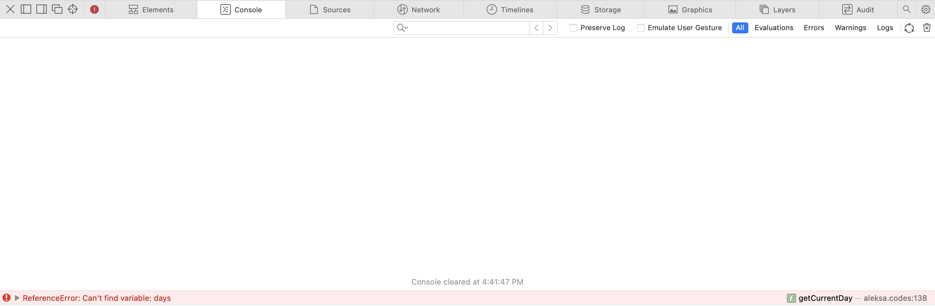Toggle messages-across-sessions circular arrows icon
This screenshot has width=935, height=306.
click(909, 28)
